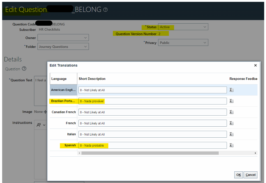Open Response Feedback editor for Canadian French
Screen dimensions: 266x183
click(232, 112)
